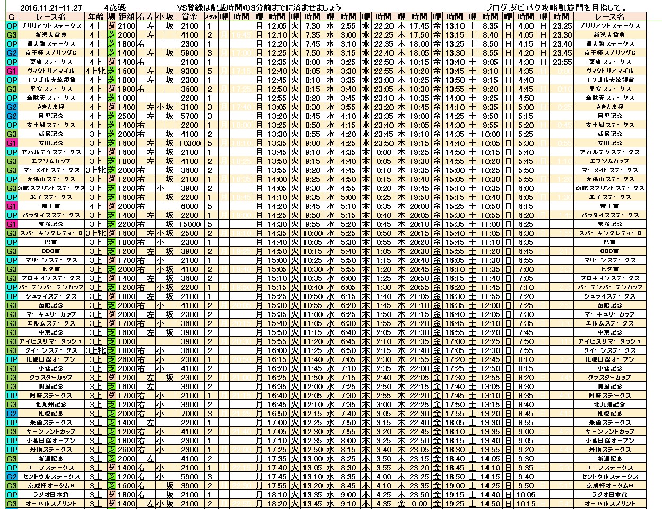Click the 坂 column header

pyautogui.click(x=170, y=16)
